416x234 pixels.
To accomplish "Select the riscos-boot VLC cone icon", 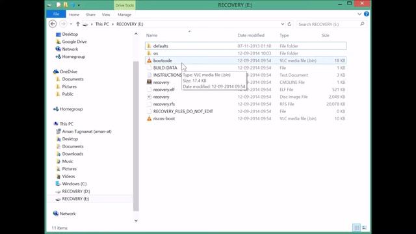I will [149, 118].
